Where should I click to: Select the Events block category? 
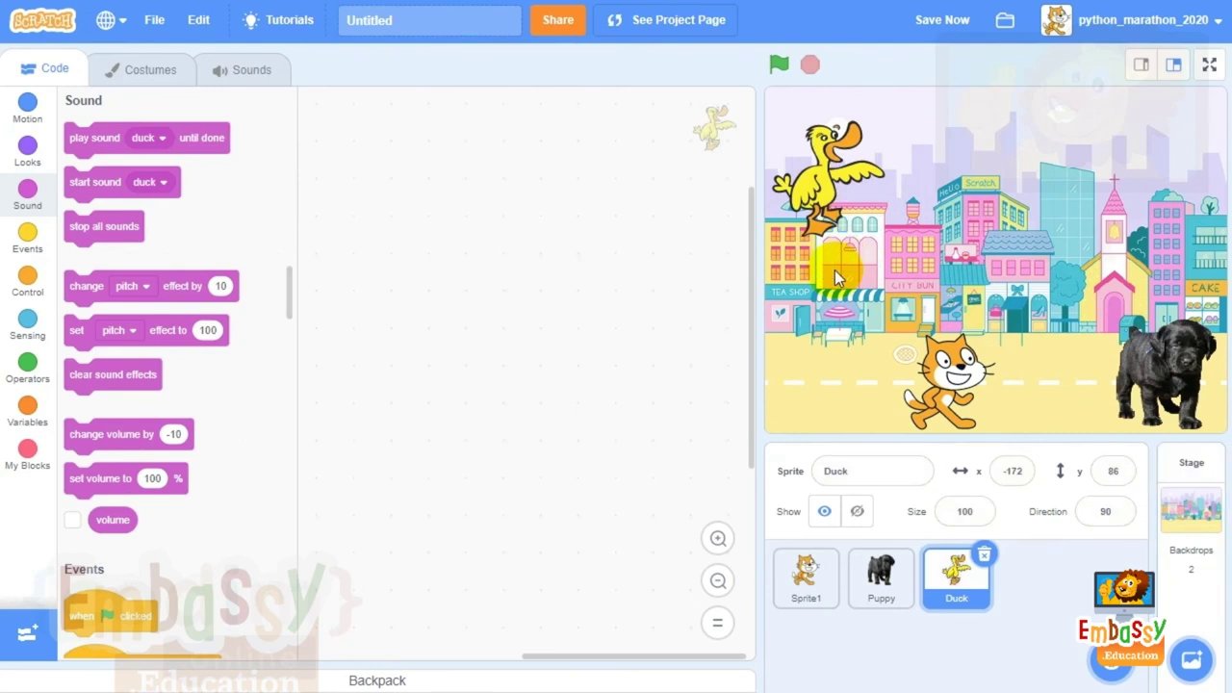pyautogui.click(x=27, y=238)
